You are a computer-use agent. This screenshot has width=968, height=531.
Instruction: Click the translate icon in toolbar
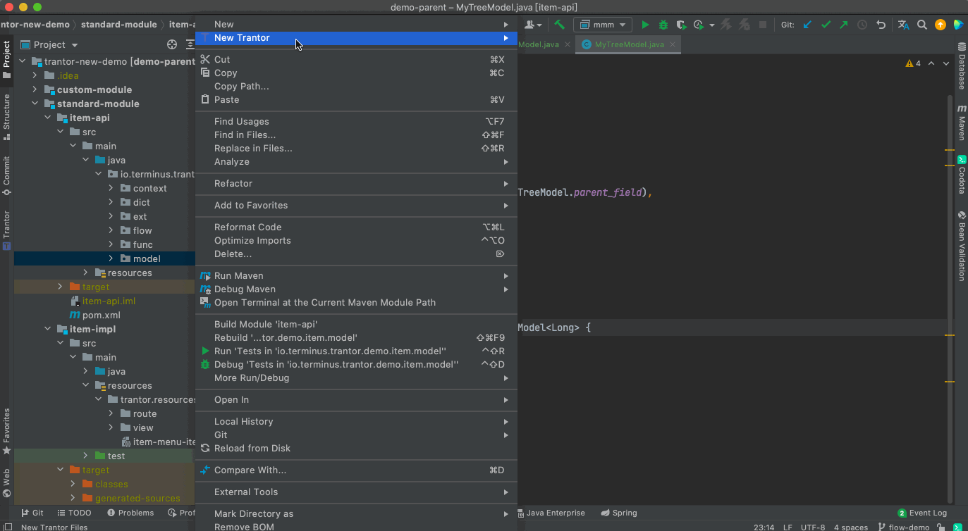click(x=903, y=25)
